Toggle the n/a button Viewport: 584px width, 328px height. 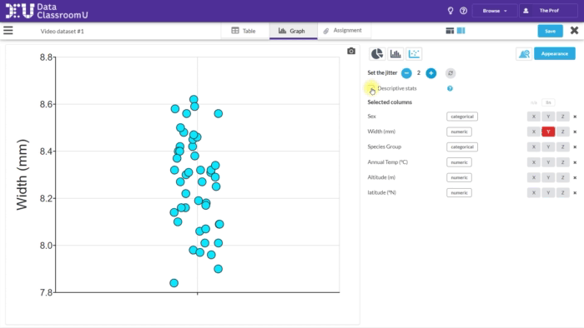tap(534, 102)
